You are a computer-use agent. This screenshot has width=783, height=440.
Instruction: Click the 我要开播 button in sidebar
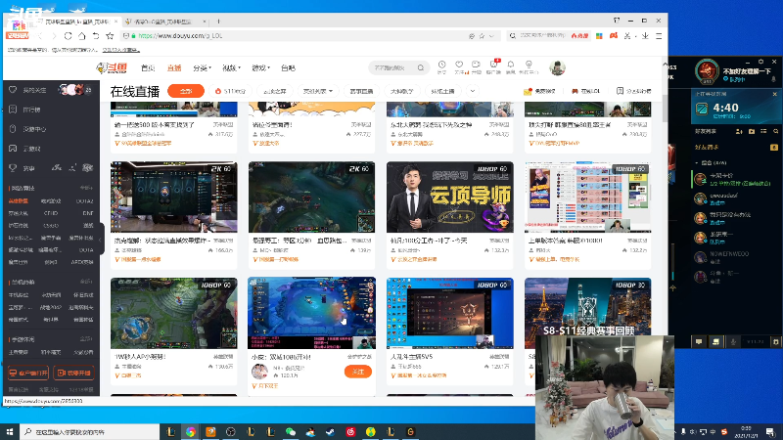pyautogui.click(x=74, y=373)
